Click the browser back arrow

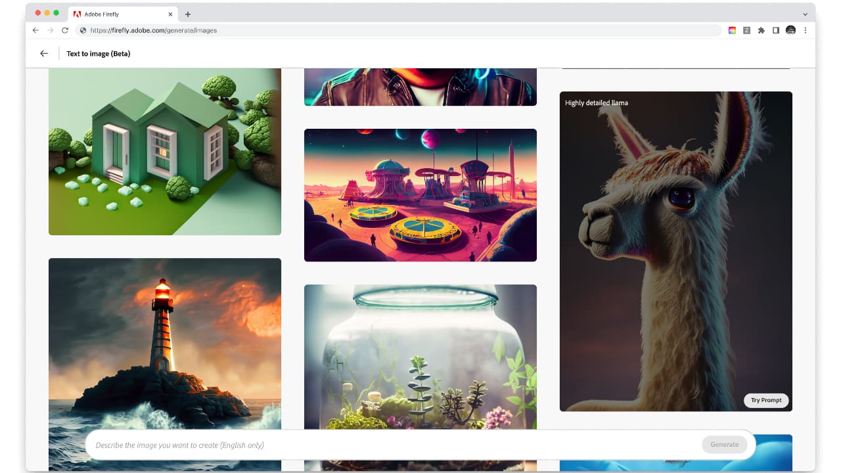[35, 30]
